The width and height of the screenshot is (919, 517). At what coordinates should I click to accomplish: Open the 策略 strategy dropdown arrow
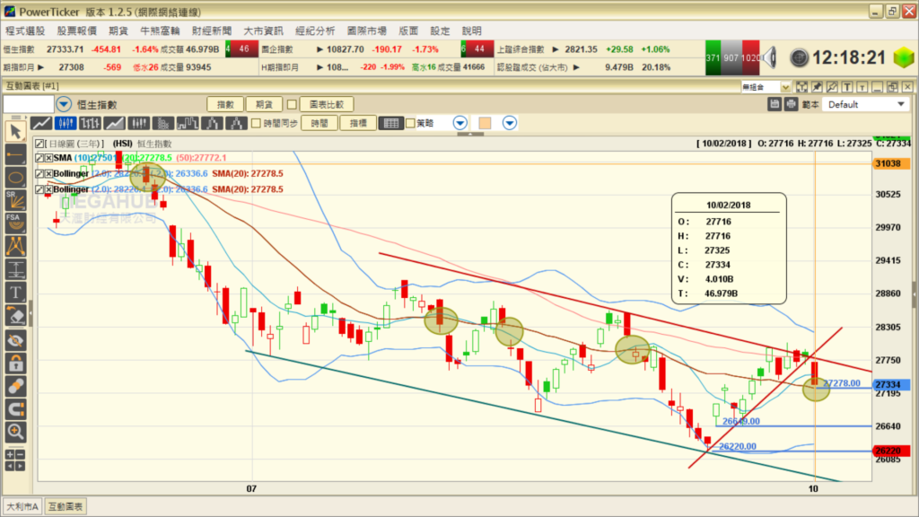(460, 123)
